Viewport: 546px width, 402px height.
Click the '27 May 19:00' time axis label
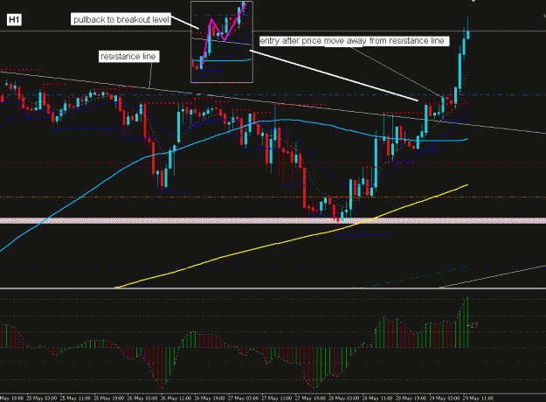pyautogui.click(x=311, y=399)
